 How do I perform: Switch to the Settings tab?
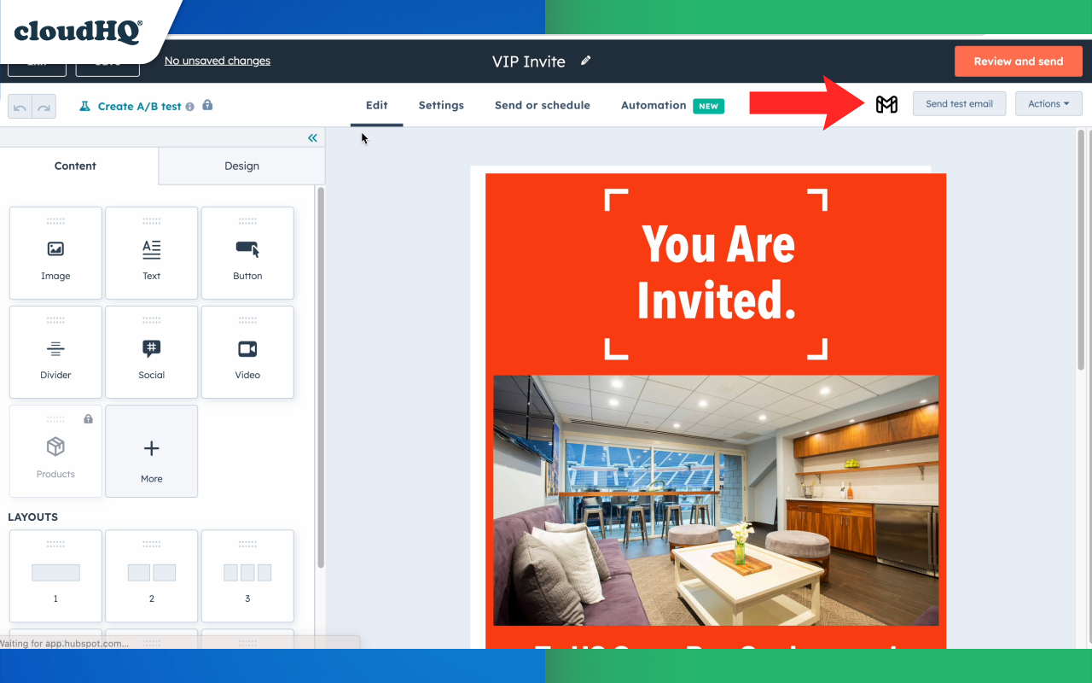(441, 105)
